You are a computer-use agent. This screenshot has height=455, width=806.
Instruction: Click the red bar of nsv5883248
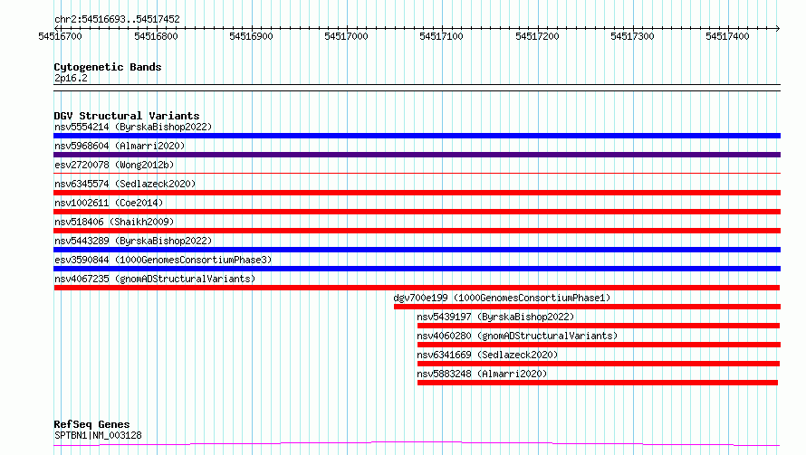(598, 383)
